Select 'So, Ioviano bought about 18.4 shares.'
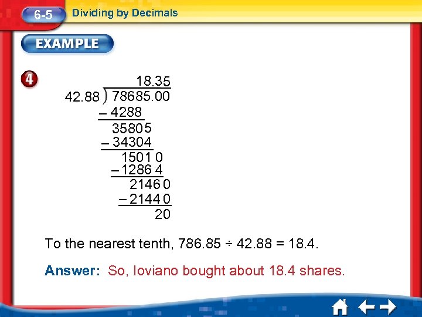 click(226, 271)
